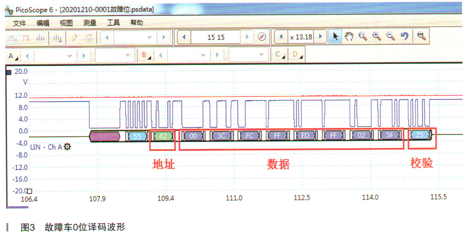The image size is (467, 236).
Task: Click the buffer number field 15 15
Action: point(216,37)
